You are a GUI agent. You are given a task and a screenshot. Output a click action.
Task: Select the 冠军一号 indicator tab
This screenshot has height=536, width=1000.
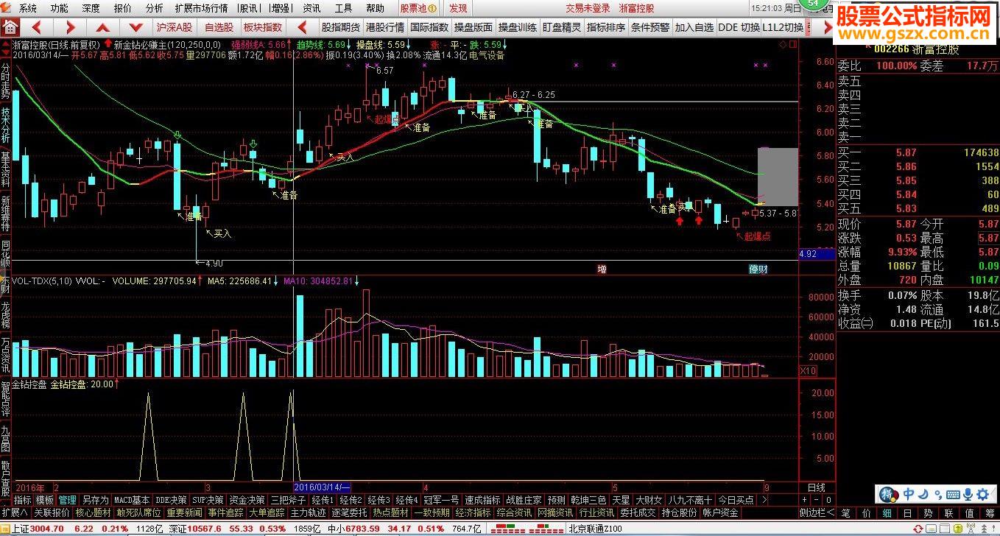tap(440, 500)
